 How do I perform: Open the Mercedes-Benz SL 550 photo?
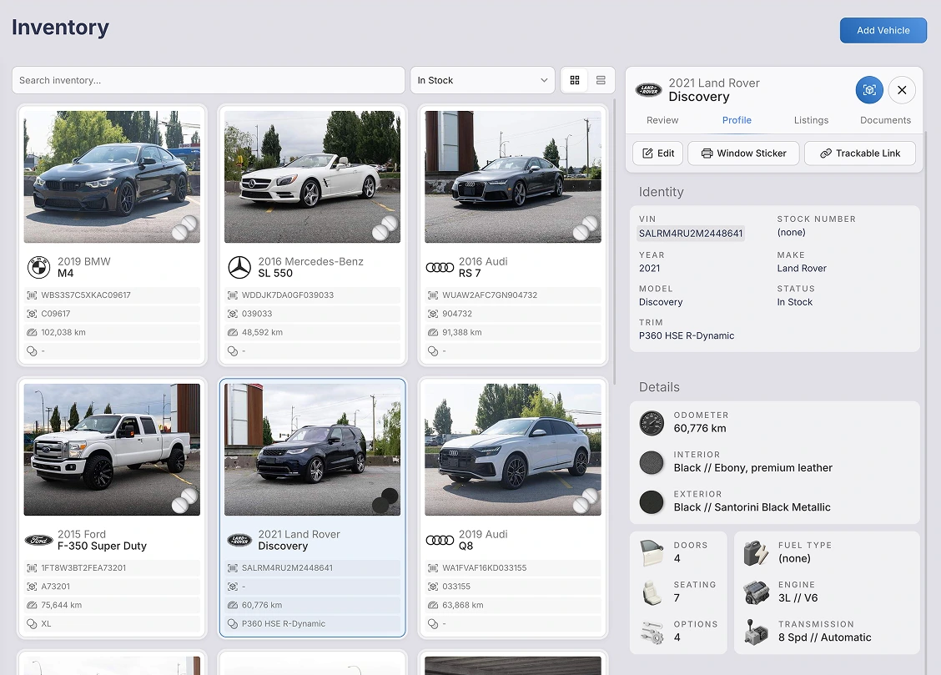click(312, 177)
